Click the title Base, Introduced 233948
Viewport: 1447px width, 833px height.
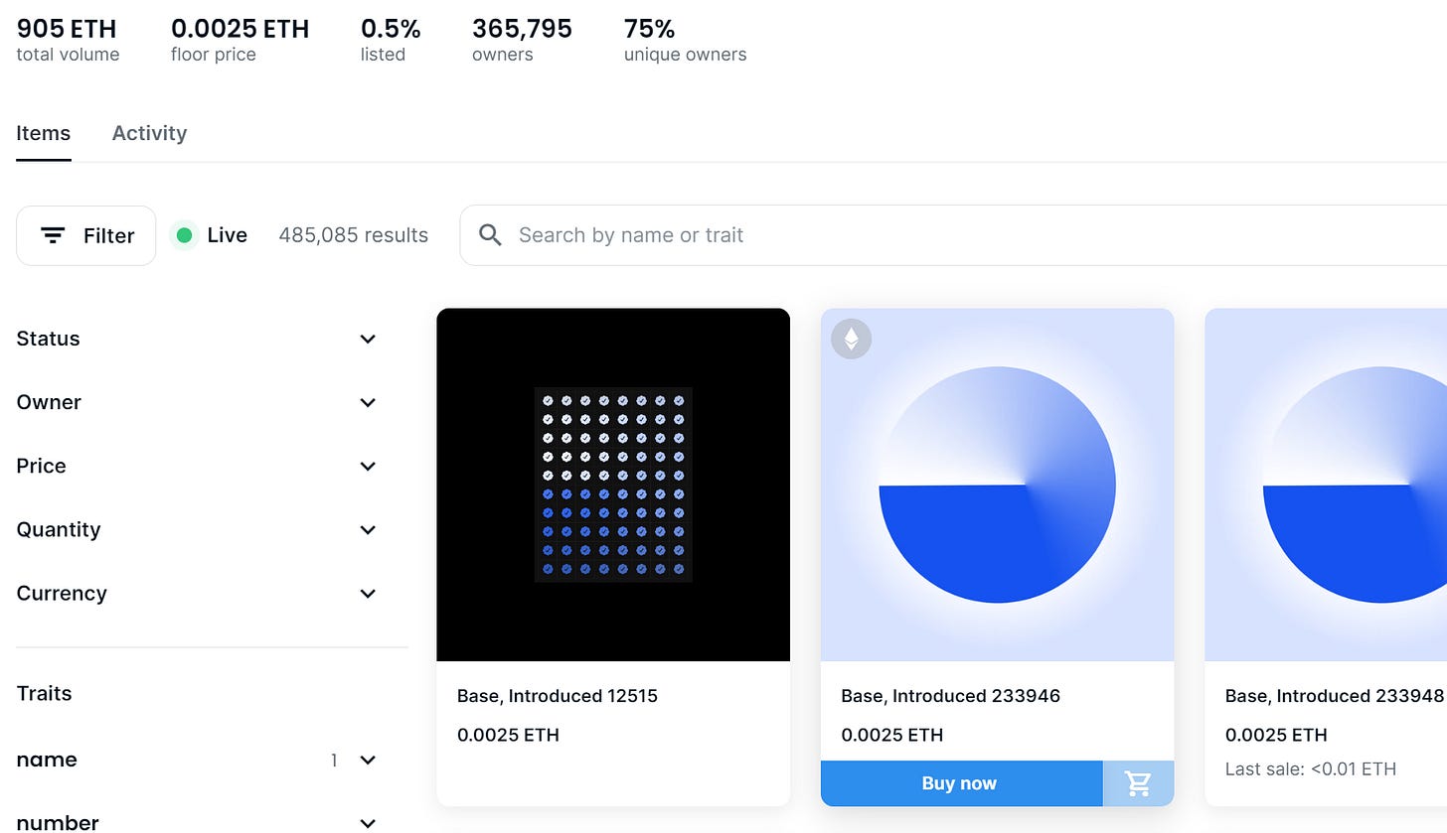coord(1335,696)
